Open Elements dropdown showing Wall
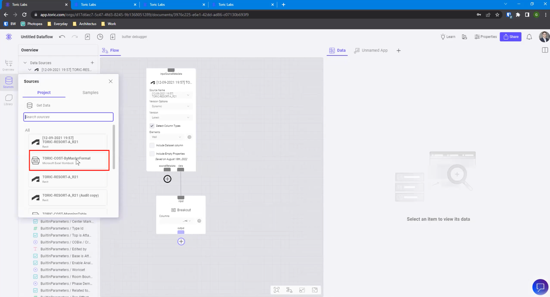 (x=166, y=137)
